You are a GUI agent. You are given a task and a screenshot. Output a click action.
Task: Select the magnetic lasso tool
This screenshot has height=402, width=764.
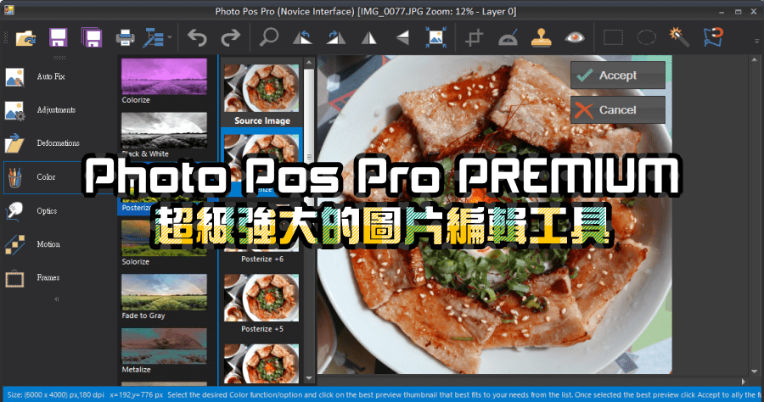[x=713, y=37]
